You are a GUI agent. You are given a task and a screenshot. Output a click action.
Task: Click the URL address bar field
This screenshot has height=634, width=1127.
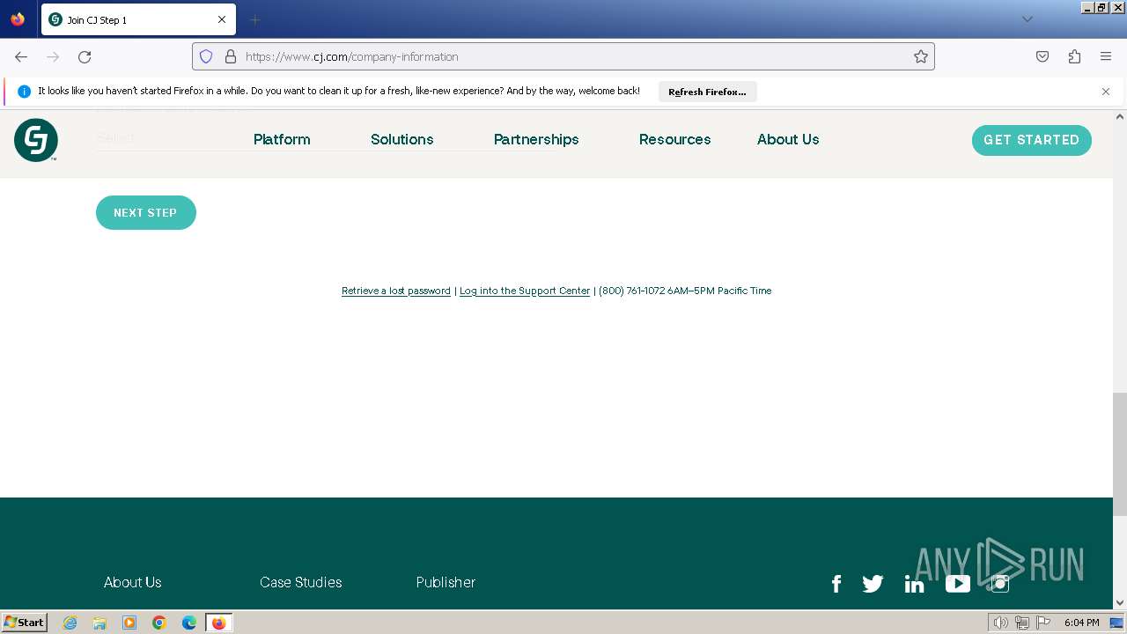point(563,56)
